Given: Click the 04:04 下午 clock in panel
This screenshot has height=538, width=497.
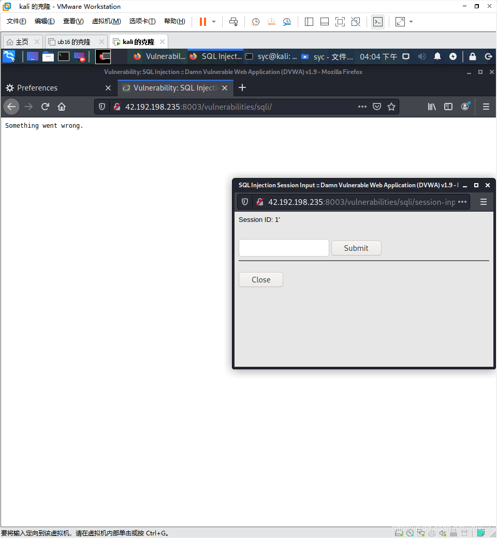Looking at the screenshot, I should [x=378, y=56].
